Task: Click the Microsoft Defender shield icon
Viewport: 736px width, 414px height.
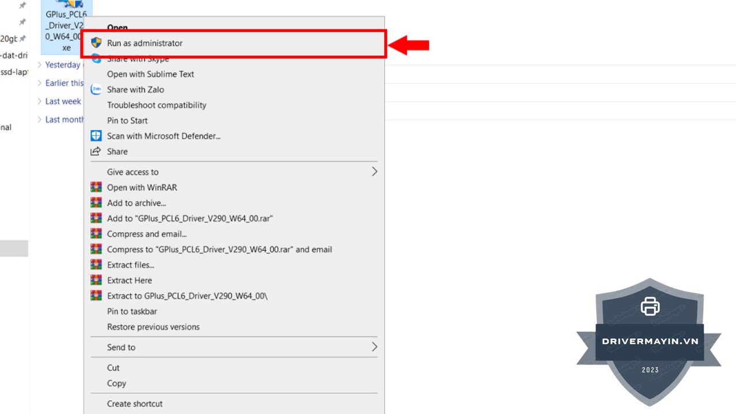Action: coord(96,136)
